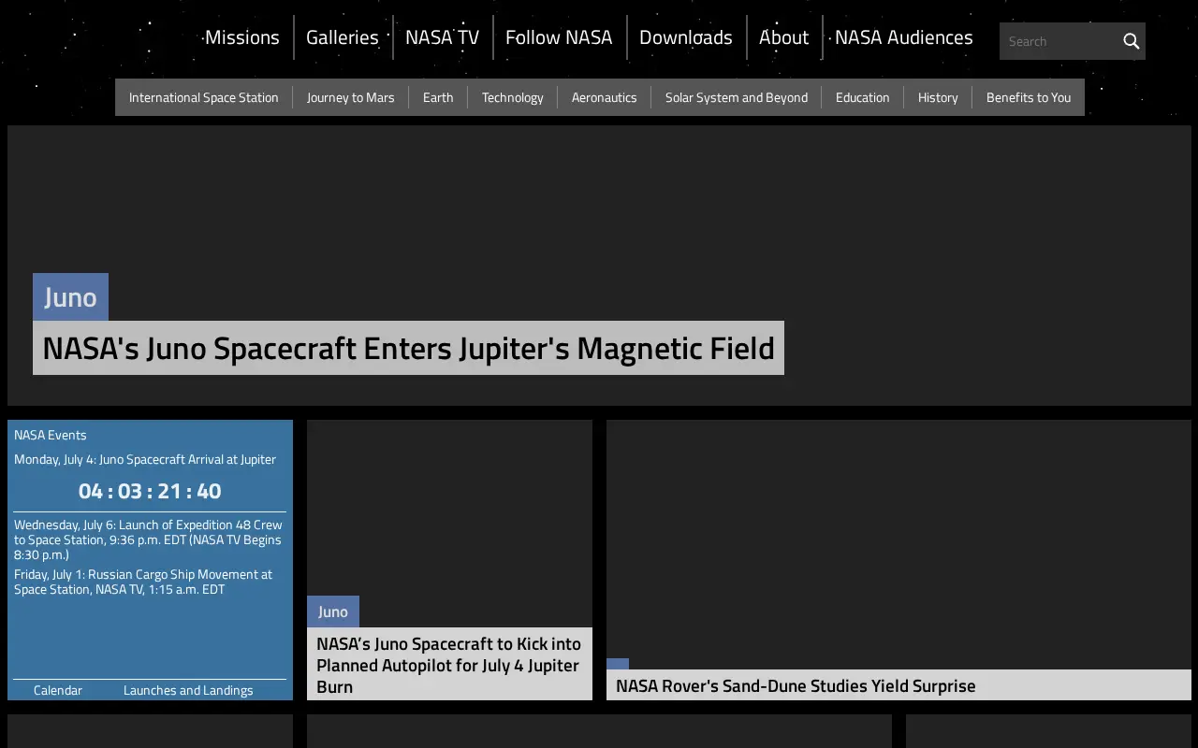
Task: Focus the Search input field
Action: (1059, 41)
